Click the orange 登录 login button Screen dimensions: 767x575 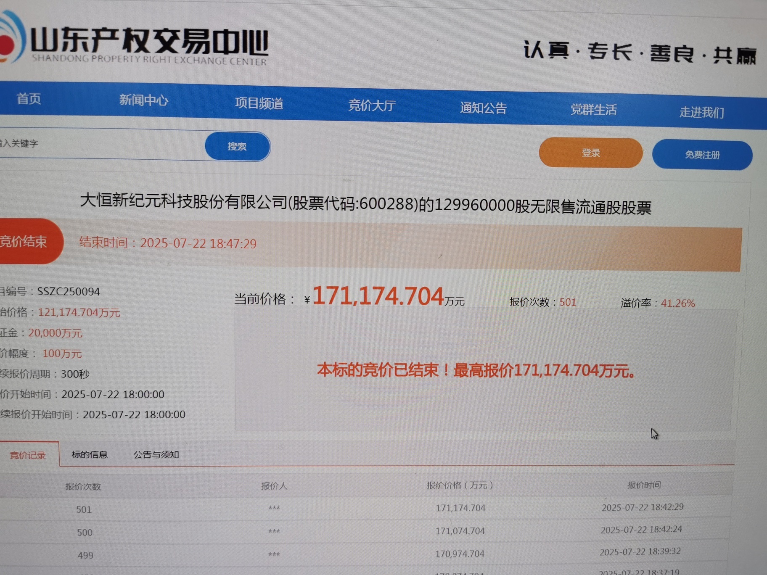(591, 153)
